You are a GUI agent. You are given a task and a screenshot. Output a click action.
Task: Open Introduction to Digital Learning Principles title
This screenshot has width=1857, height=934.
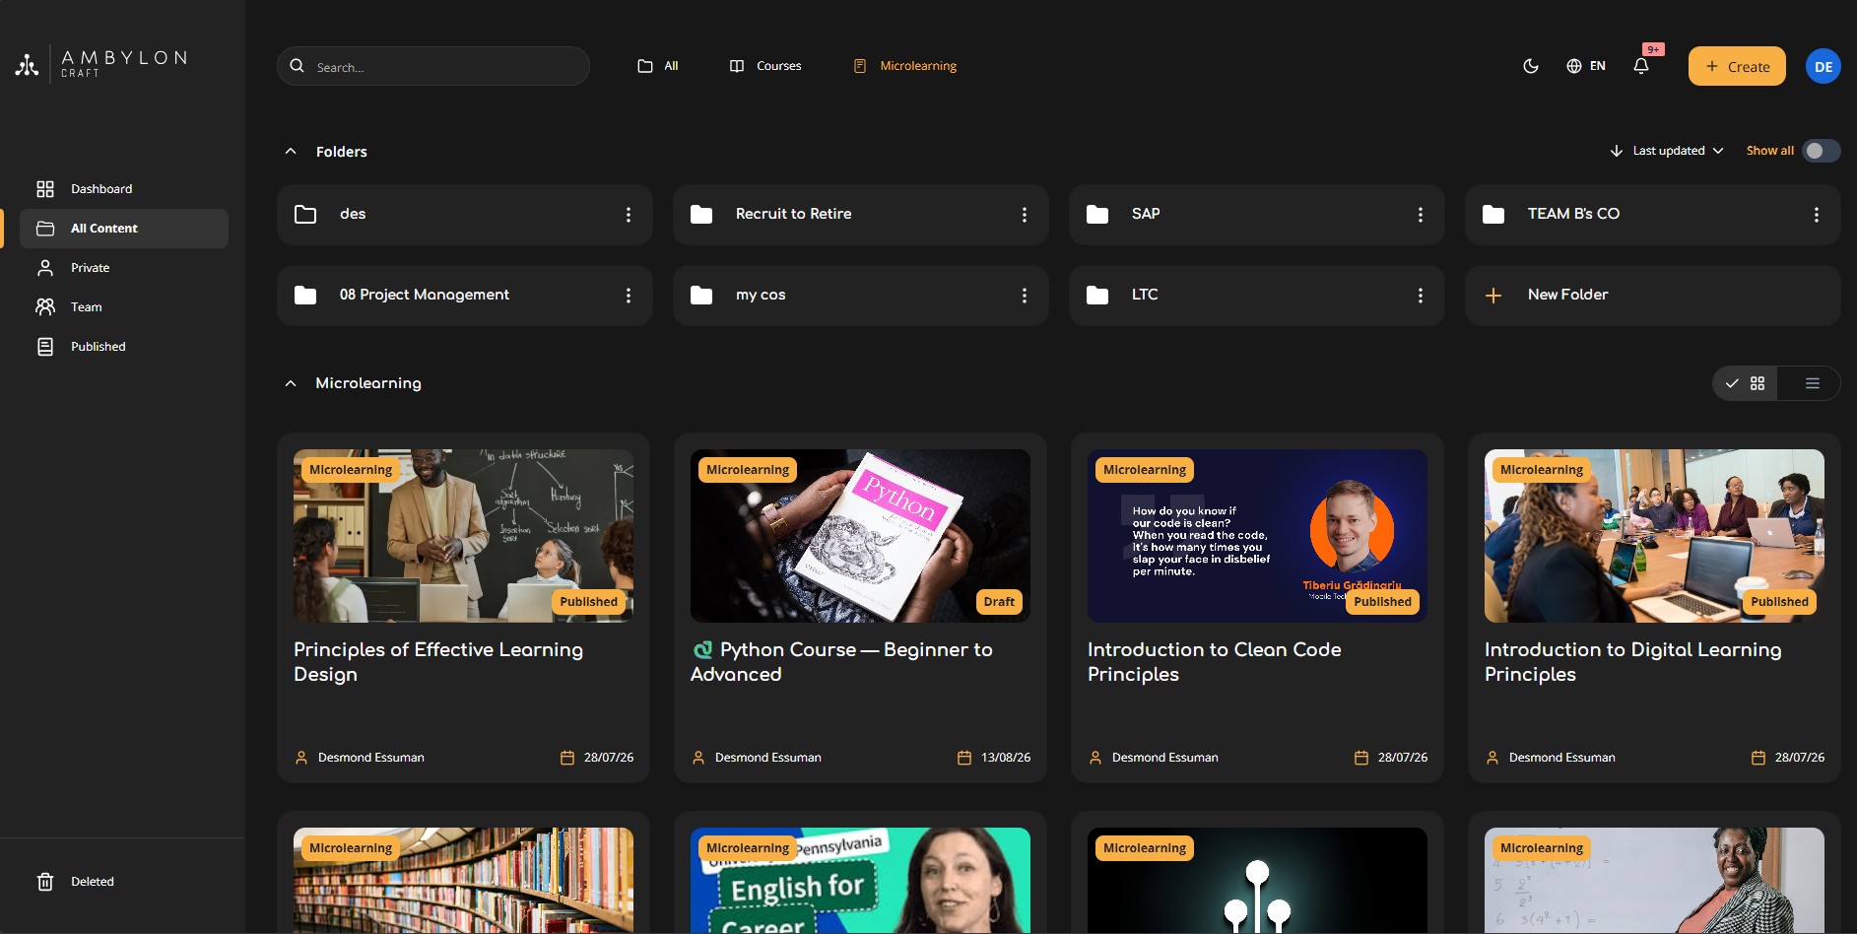point(1632,662)
